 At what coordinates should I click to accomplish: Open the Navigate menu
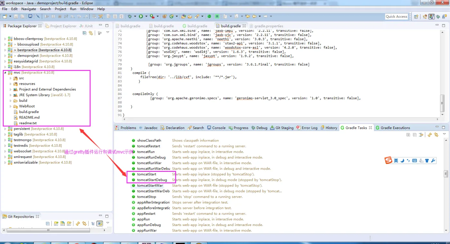29,9
